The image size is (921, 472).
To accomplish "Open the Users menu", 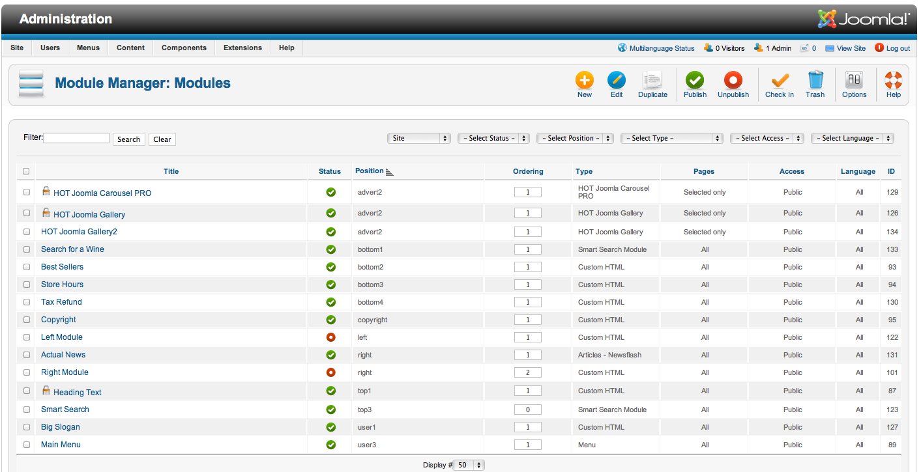I will click(50, 48).
